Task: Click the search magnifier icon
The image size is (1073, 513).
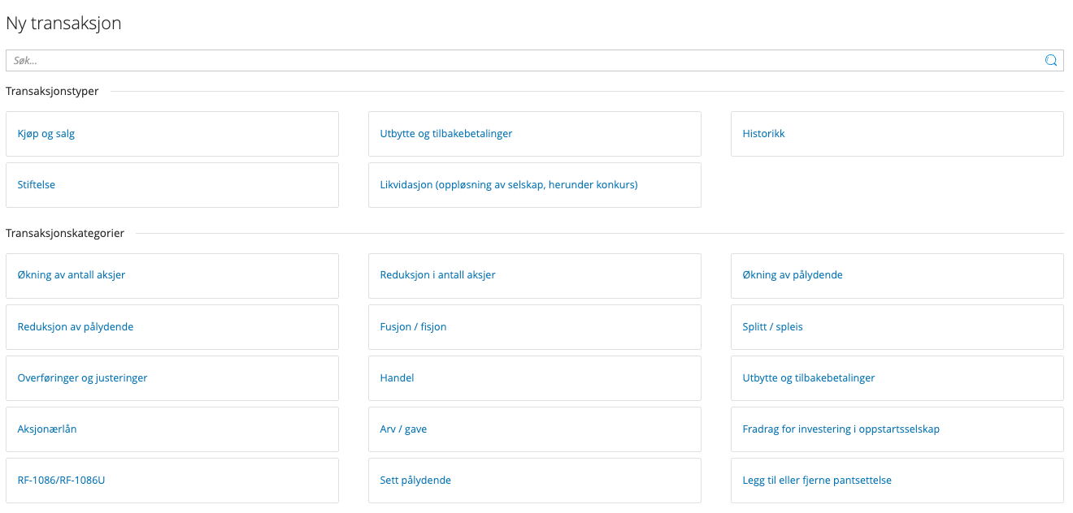Action: (1050, 60)
